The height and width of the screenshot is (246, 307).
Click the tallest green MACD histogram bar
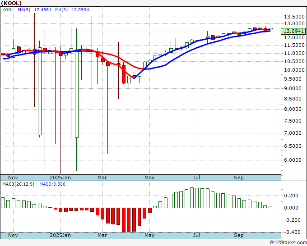click(192, 198)
